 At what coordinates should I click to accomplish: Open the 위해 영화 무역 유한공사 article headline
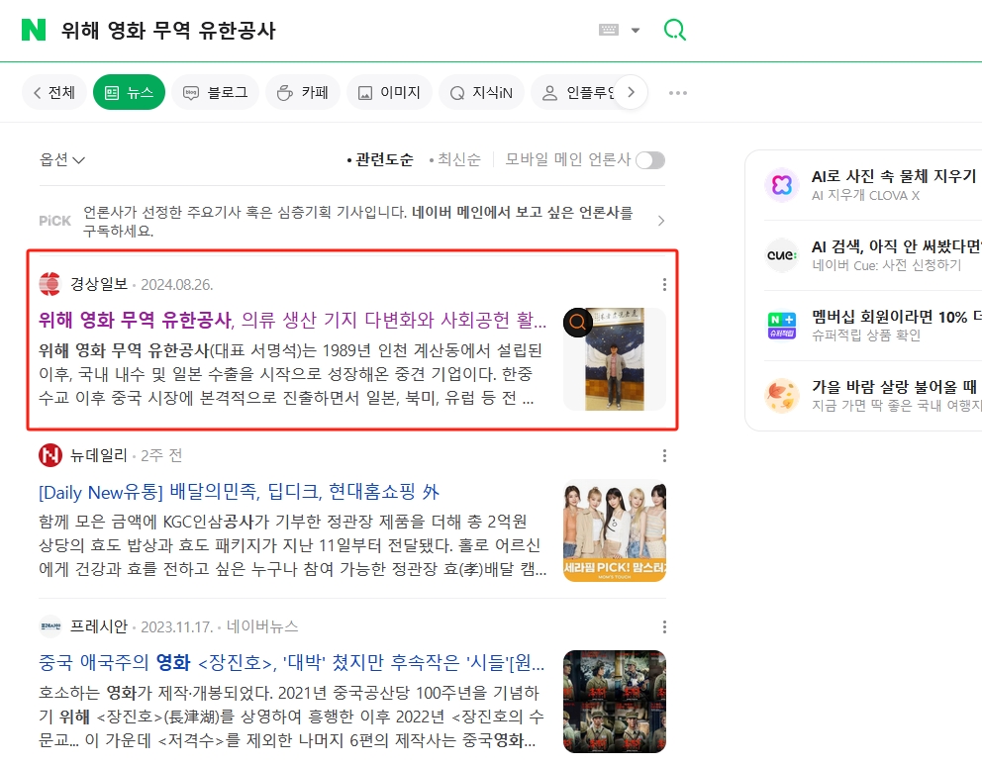(292, 320)
